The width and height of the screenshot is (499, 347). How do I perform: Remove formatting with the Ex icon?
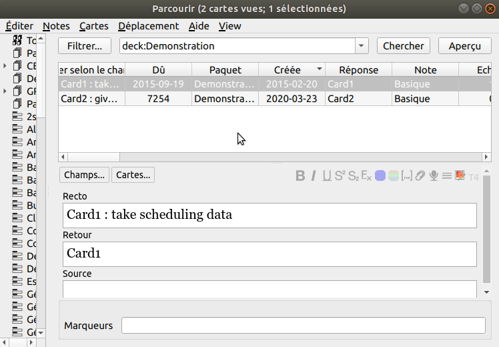click(366, 176)
